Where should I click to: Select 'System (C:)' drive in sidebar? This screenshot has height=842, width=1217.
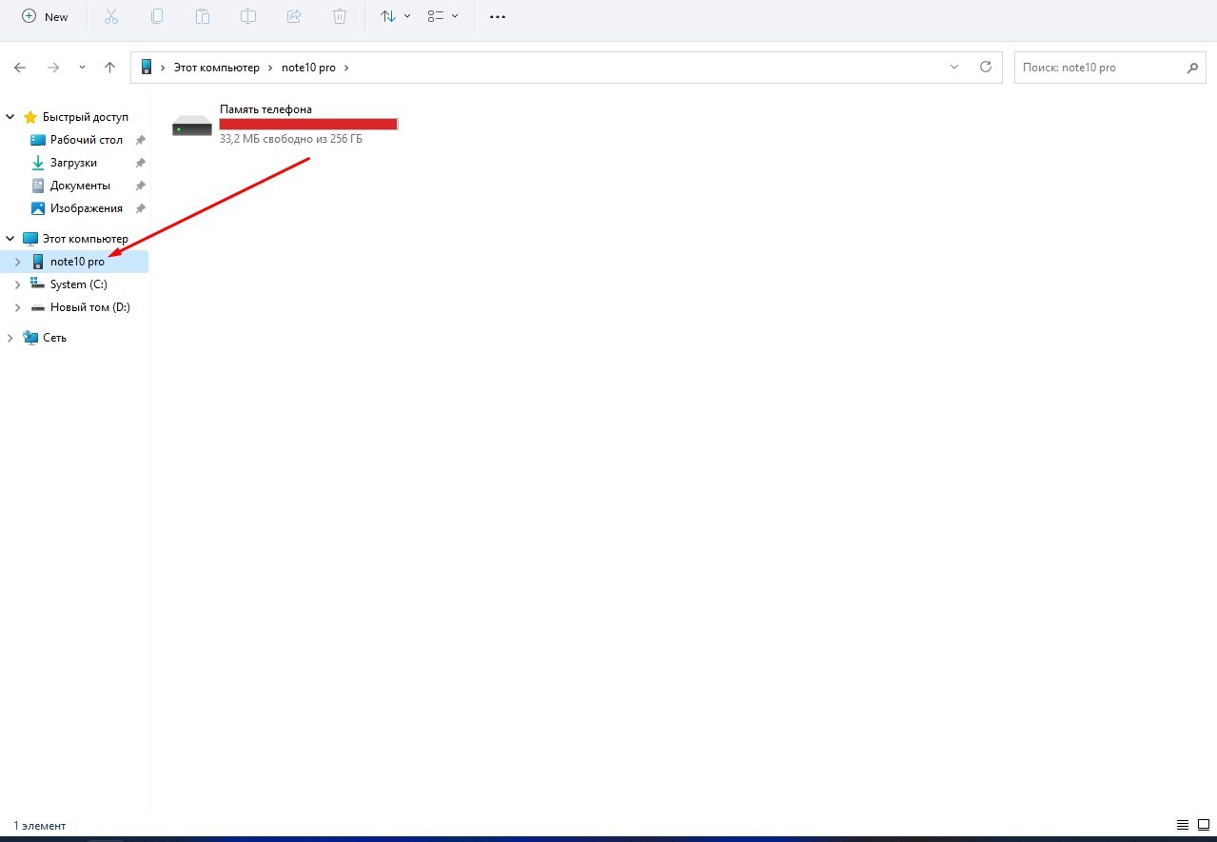(78, 284)
